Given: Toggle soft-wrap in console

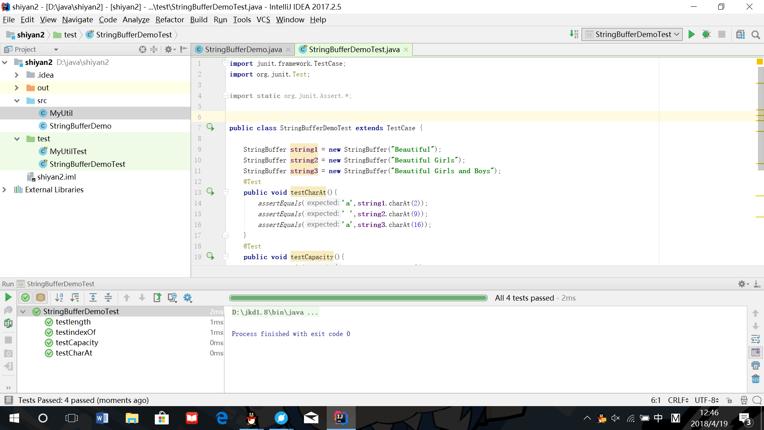Looking at the screenshot, I should 756,339.
